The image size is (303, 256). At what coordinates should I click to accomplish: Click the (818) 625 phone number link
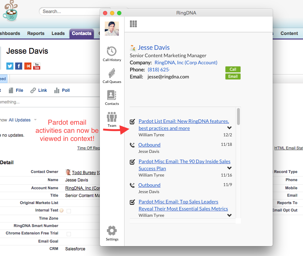(x=159, y=70)
